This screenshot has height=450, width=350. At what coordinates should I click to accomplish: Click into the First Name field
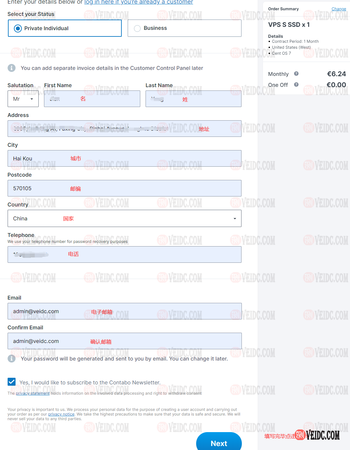coord(92,99)
